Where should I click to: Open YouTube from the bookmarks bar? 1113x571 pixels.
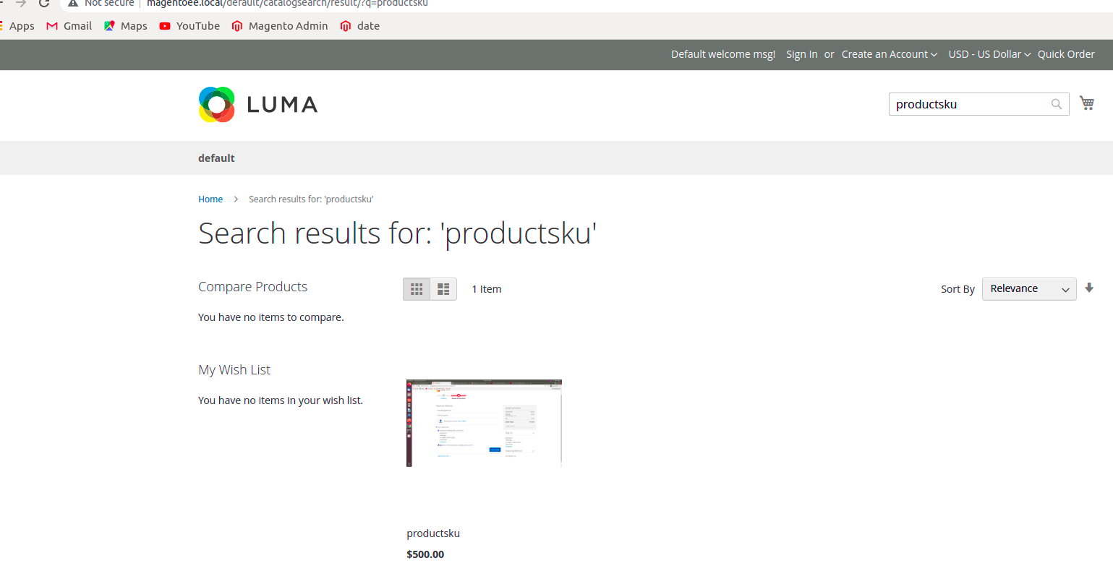pos(189,26)
